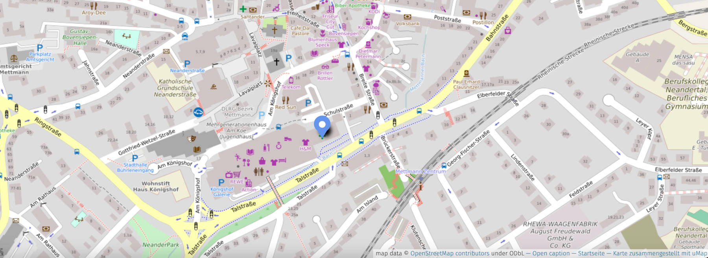
Task: Select the Volksbank bank icon
Action: [x=407, y=17]
